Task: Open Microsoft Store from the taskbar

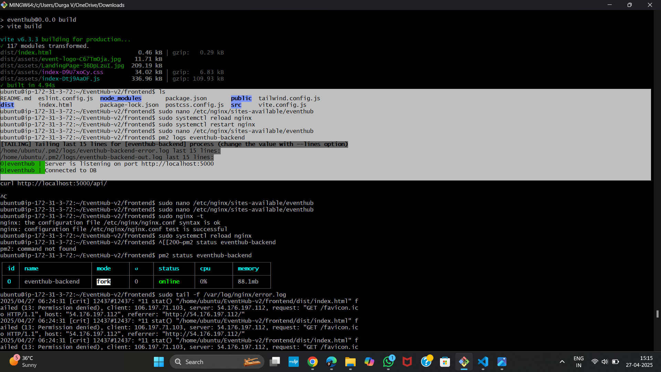Action: coord(445,362)
